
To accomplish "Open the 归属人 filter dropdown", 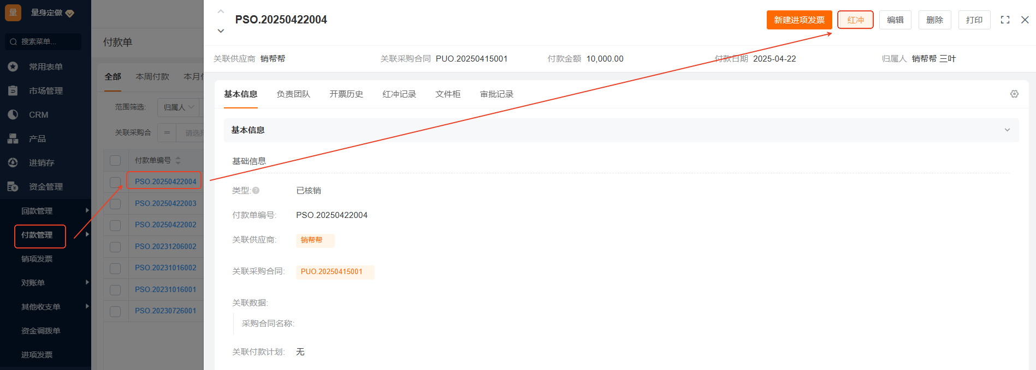I will click(179, 107).
